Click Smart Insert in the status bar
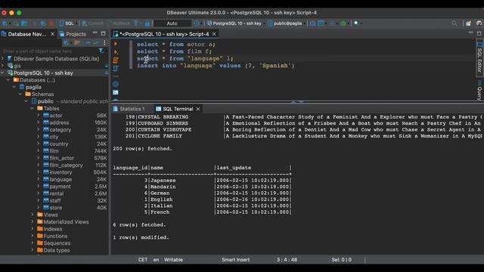The height and width of the screenshot is (272, 484). [x=235, y=260]
